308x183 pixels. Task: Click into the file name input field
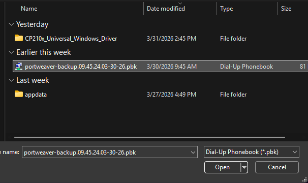pos(106,152)
